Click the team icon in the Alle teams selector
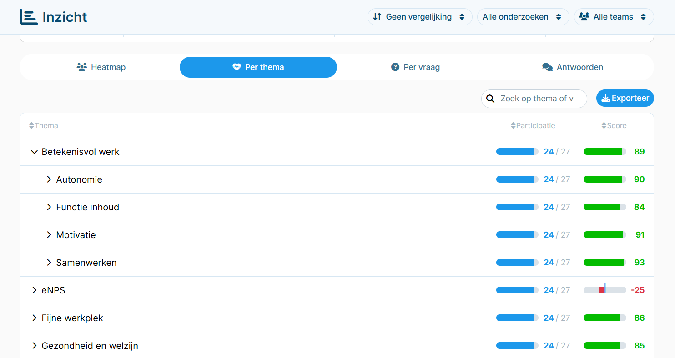Screen dimensions: 675x358 584,17
